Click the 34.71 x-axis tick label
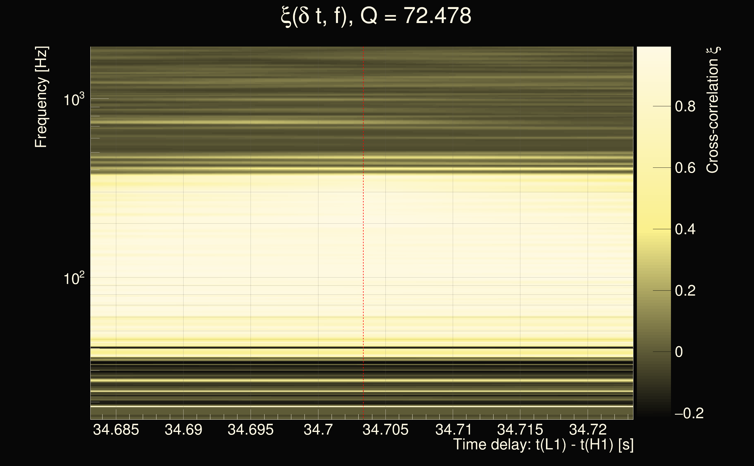 click(453, 430)
